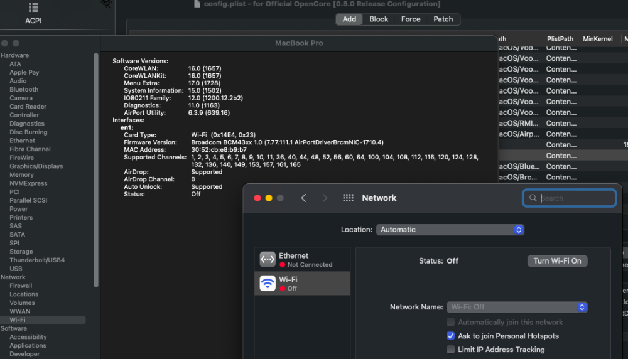628x359 pixels.
Task: Select Storage in sidebar
Action: tap(21, 252)
